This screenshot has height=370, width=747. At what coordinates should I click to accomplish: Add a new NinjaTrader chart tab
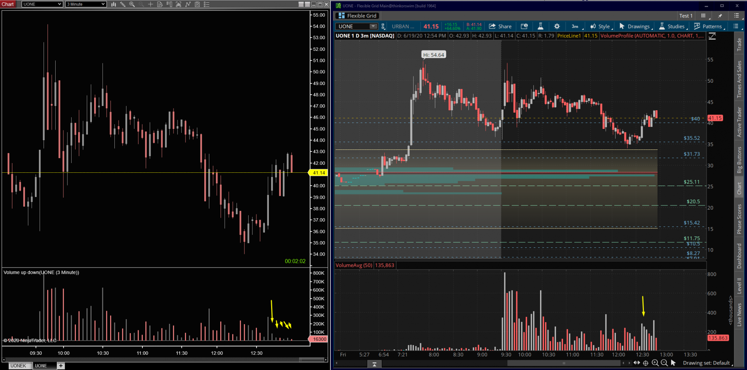coord(61,366)
